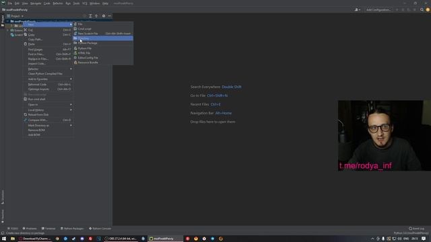Viewport: 431px width, 242px height.
Task: Choose File in the New submenu
Action: (x=103, y=24)
